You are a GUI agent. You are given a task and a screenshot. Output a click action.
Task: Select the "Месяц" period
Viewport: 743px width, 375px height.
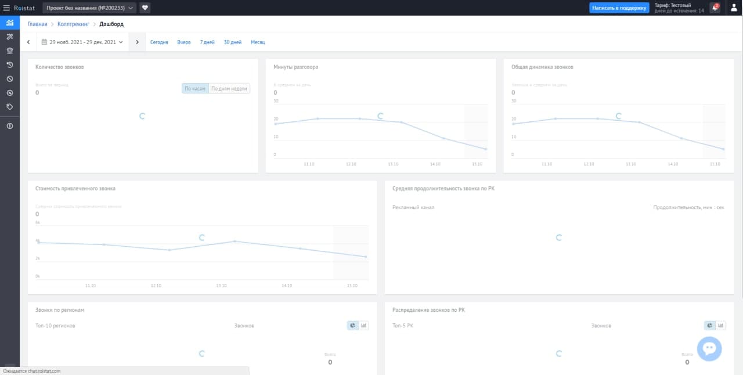tap(258, 42)
